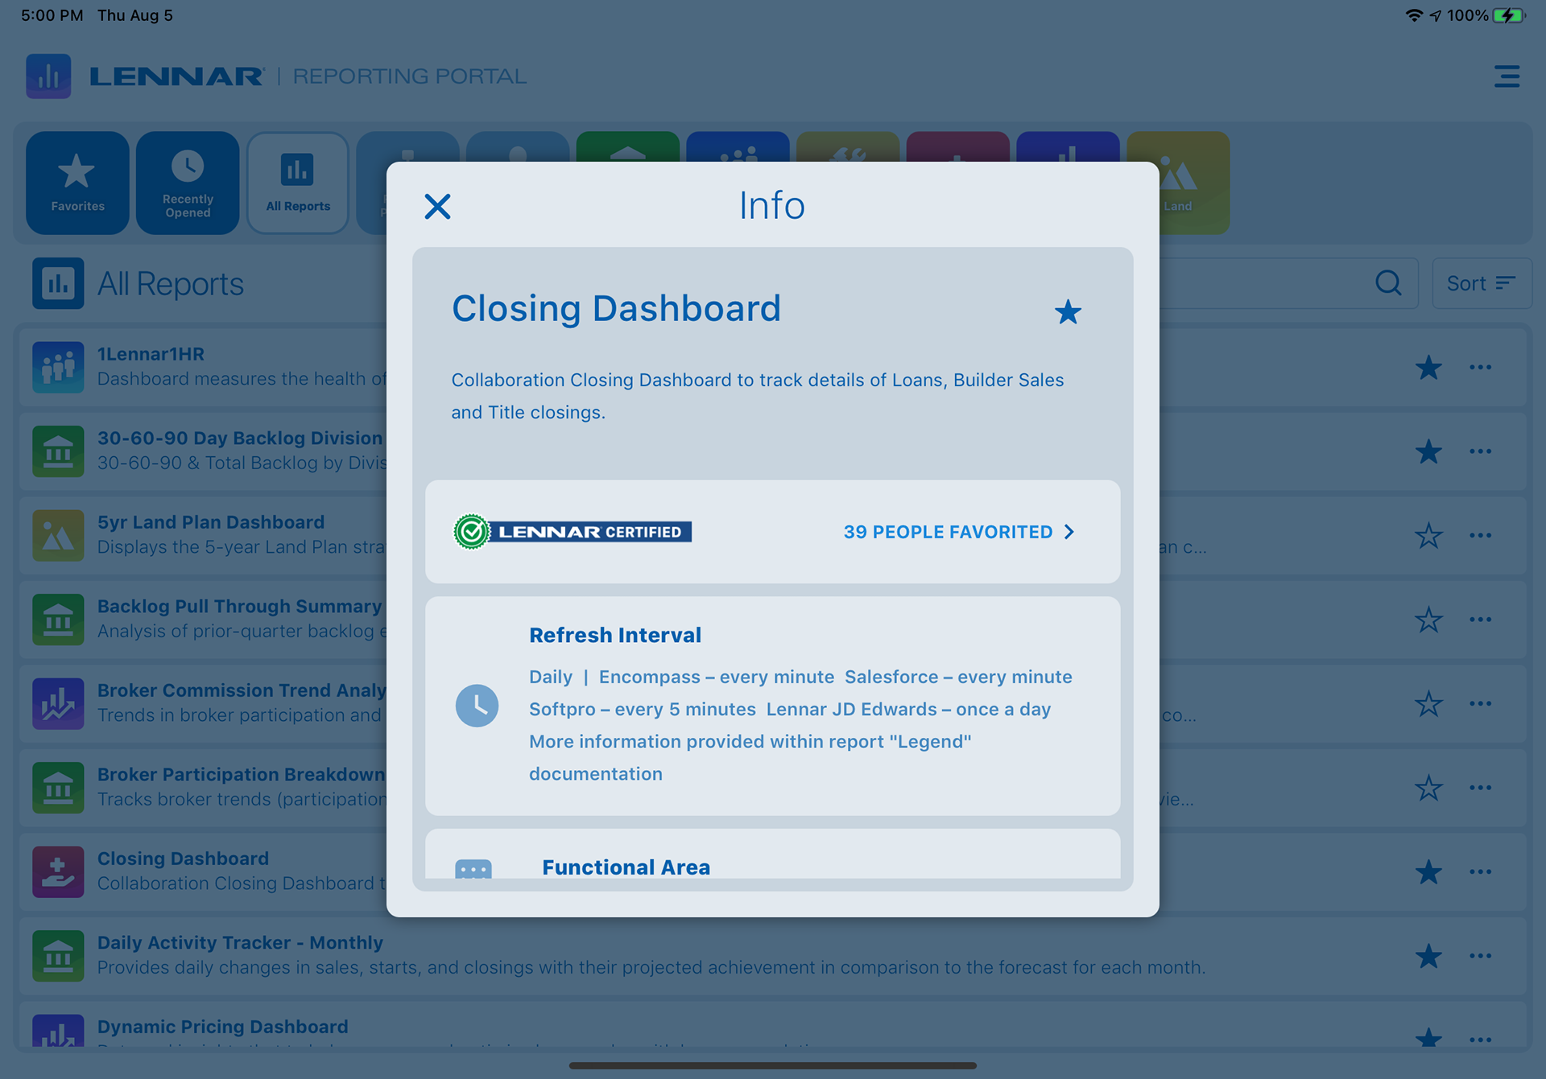Viewport: 1546px width, 1079px height.
Task: Open more options for Broker Participation Breakdown
Action: click(1480, 788)
